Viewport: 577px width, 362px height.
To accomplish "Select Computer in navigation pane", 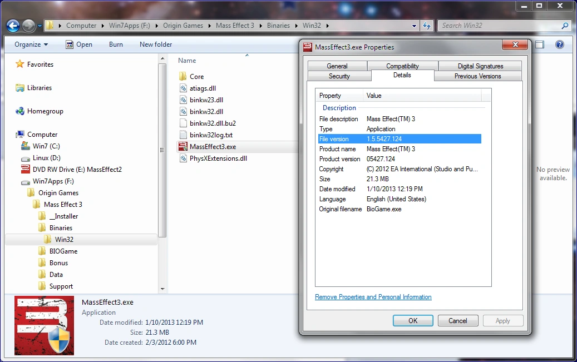I will 36,135.
